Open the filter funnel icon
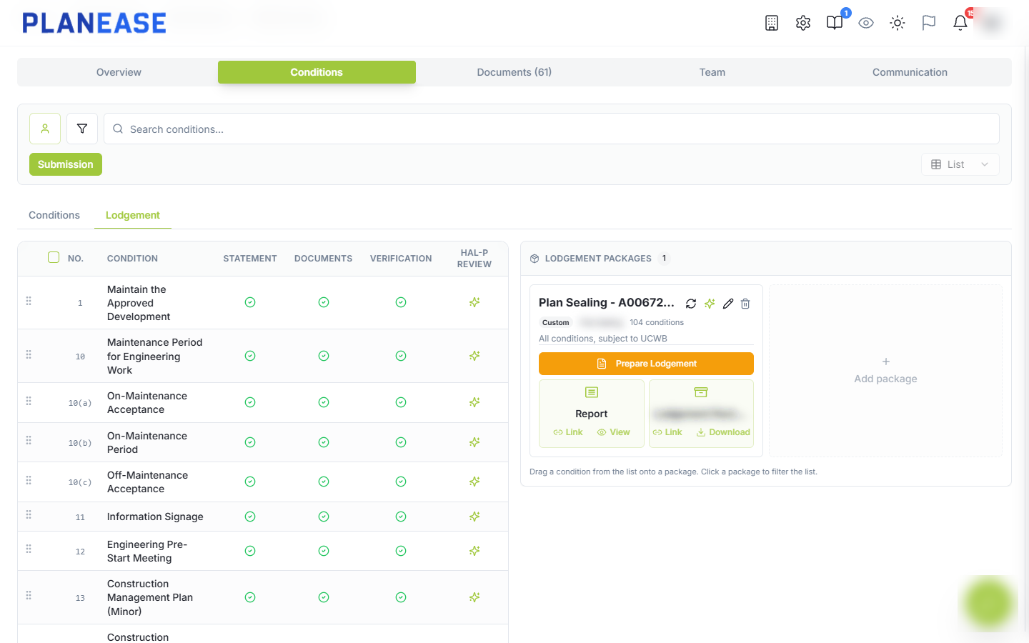 (x=82, y=129)
